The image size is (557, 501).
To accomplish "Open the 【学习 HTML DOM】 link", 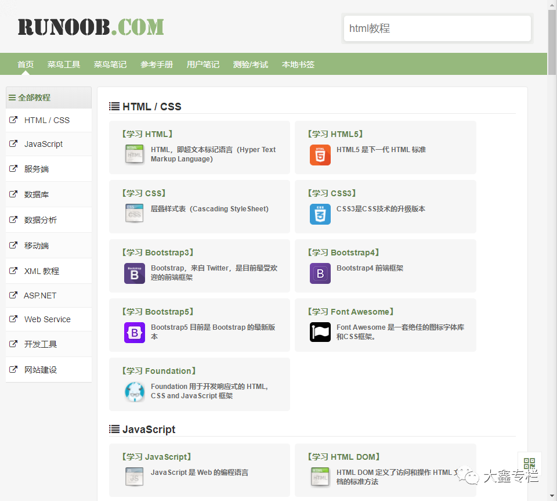I will pos(344,457).
